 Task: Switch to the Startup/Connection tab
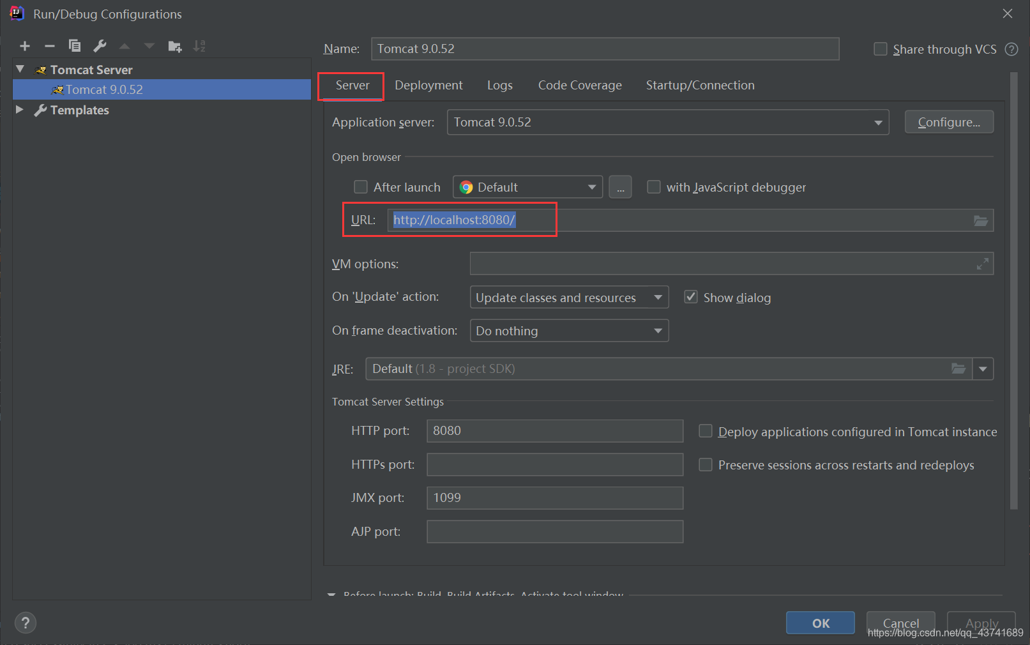(700, 86)
